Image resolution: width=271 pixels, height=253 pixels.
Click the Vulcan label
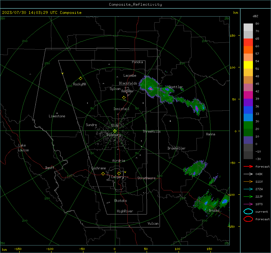click(x=153, y=224)
